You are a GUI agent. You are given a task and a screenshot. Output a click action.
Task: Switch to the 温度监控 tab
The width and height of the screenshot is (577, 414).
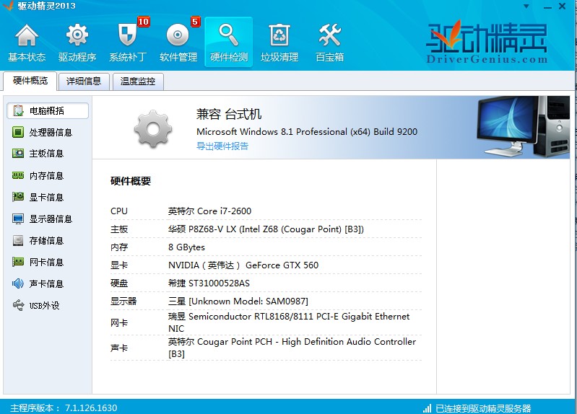coord(137,82)
